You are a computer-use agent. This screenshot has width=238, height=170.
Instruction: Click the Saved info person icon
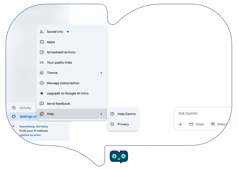tap(42, 32)
